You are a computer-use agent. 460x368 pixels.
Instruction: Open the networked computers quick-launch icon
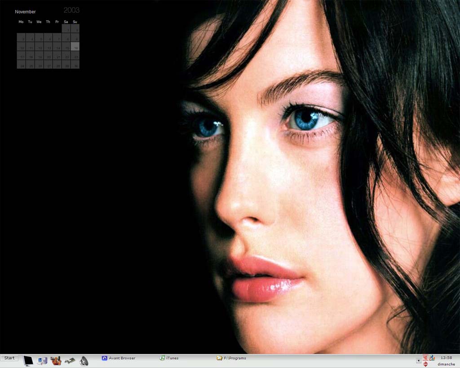42,361
